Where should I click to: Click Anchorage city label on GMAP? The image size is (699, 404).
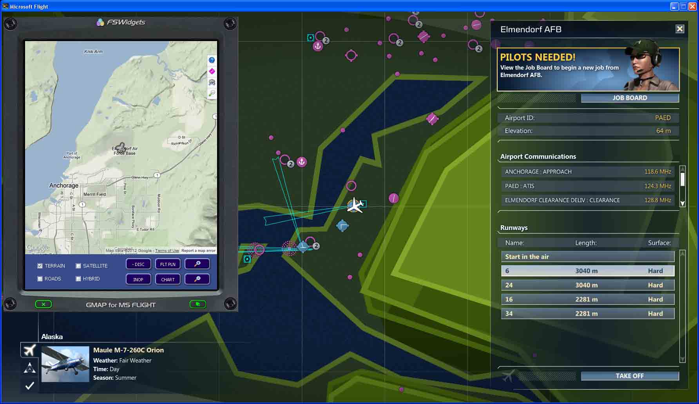coord(64,185)
